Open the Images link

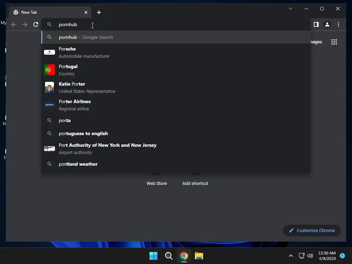pyautogui.click(x=316, y=42)
